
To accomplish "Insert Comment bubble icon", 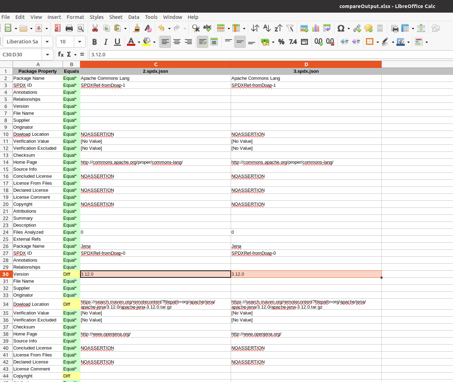I will coord(368,28).
